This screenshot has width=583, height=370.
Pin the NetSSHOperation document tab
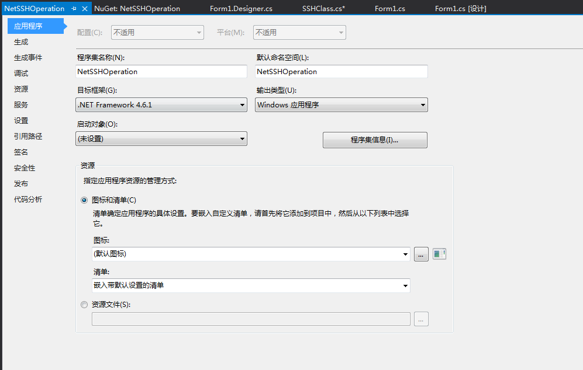(74, 8)
